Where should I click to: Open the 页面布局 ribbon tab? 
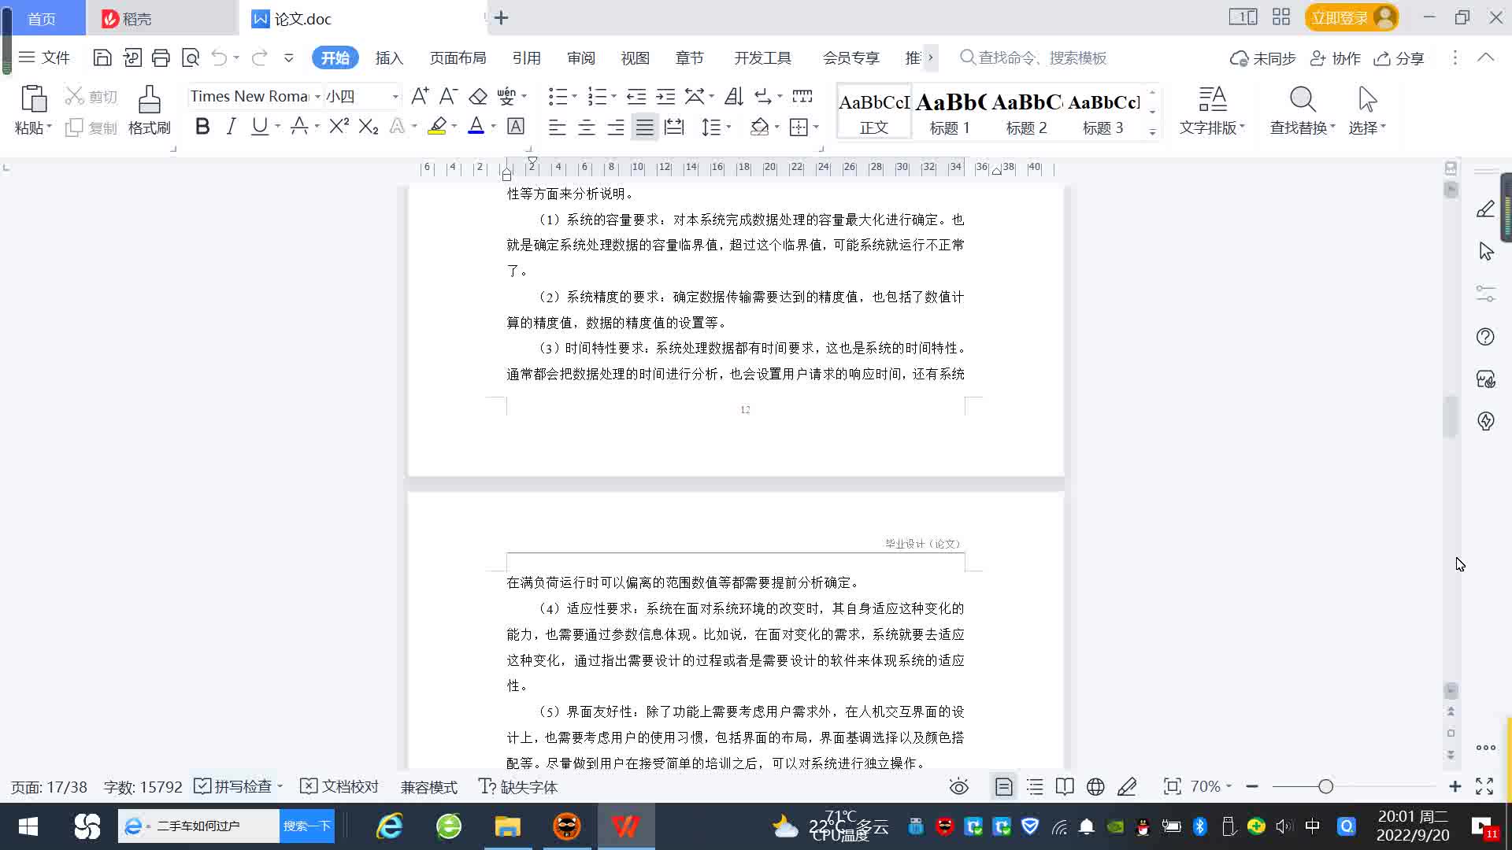(458, 57)
